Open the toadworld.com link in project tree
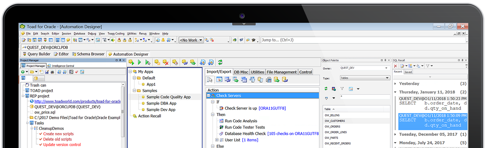This screenshot has width=486, height=148. click(x=78, y=101)
